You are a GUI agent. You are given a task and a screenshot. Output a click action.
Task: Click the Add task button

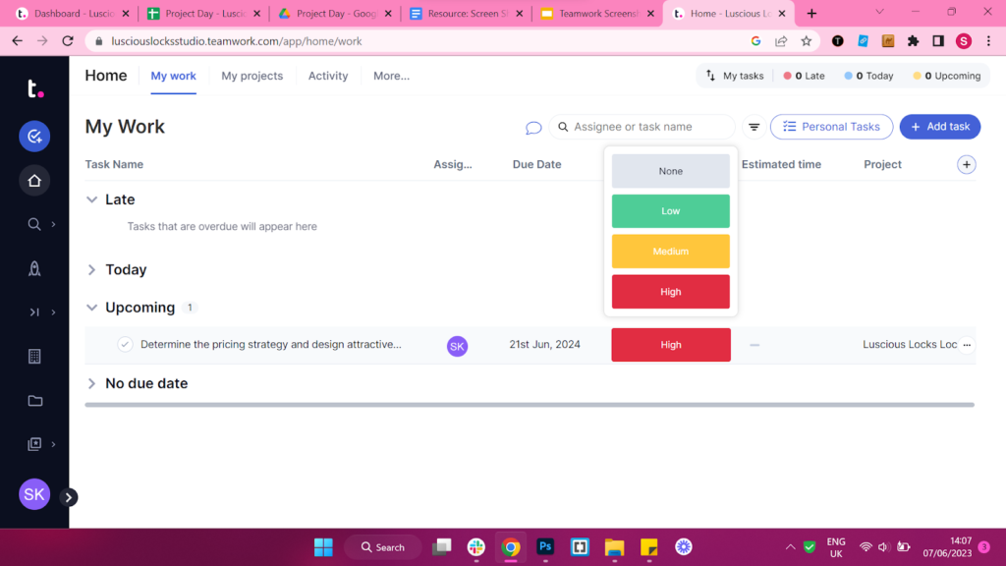[939, 127]
